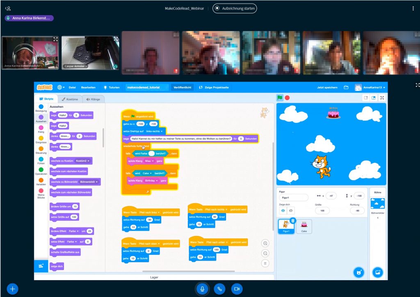Open Pfeil nach links key dropdown

point(149,212)
